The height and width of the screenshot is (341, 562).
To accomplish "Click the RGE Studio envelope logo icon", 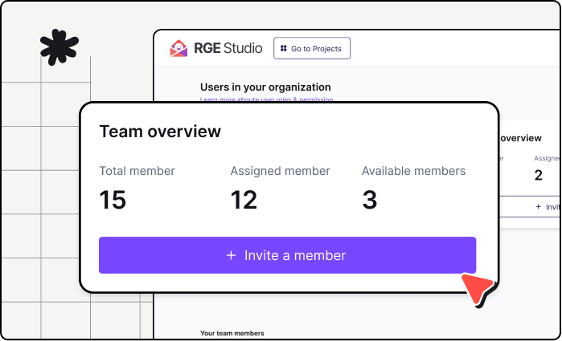I will coord(178,48).
